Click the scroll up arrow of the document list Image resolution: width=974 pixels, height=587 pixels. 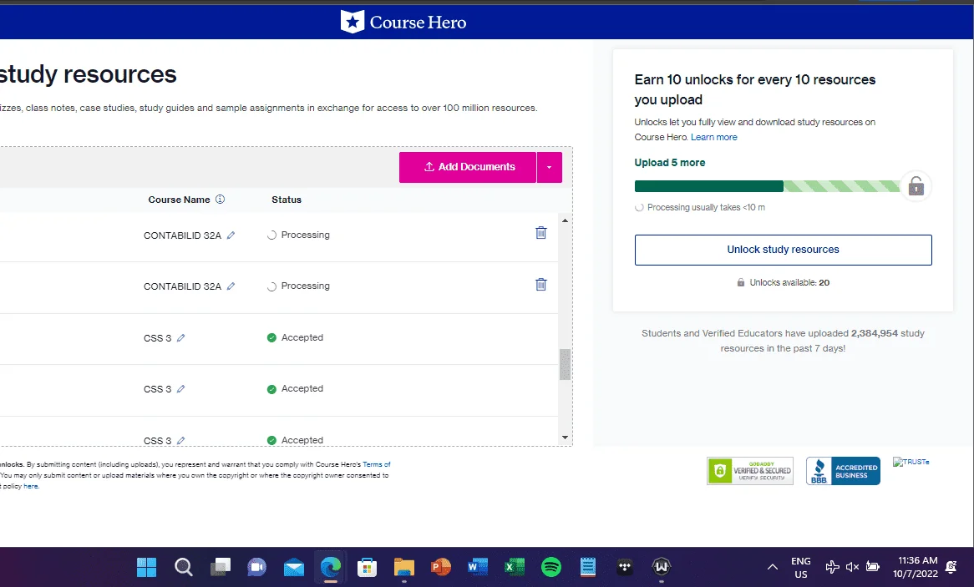(x=565, y=220)
